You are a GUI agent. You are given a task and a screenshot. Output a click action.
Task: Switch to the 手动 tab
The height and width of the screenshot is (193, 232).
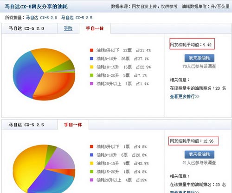click(x=68, y=28)
